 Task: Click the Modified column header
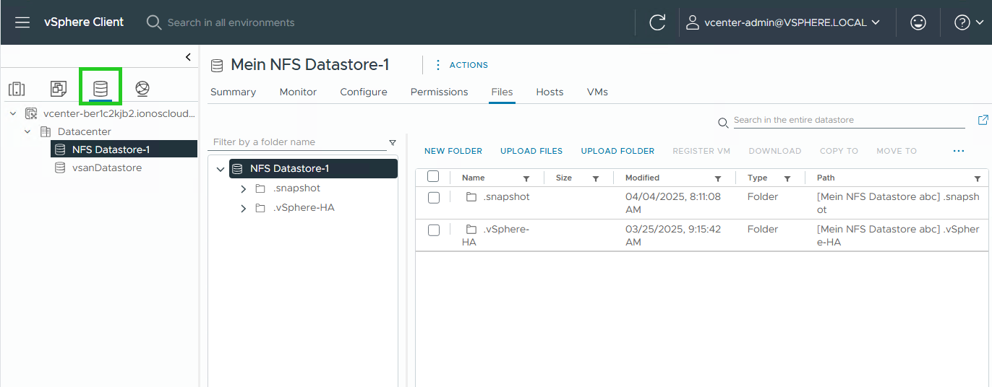click(x=642, y=178)
